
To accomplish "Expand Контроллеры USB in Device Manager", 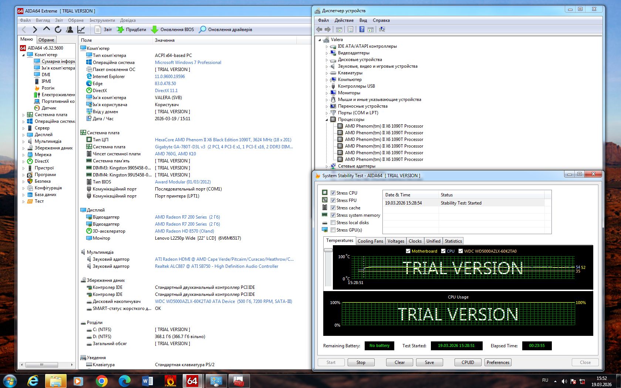I will pos(327,86).
